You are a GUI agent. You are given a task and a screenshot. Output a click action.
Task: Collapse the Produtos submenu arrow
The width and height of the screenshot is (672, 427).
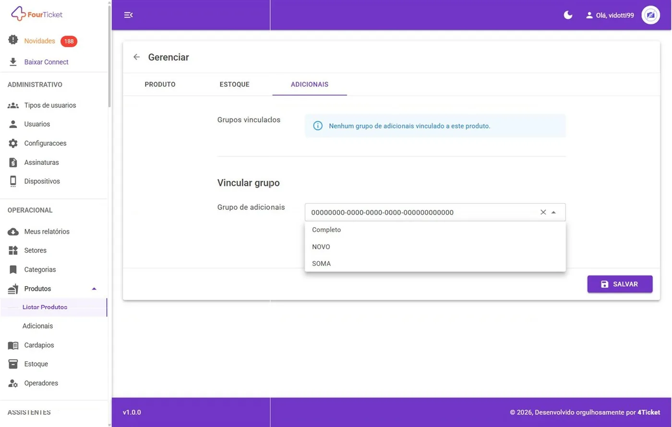pos(94,289)
